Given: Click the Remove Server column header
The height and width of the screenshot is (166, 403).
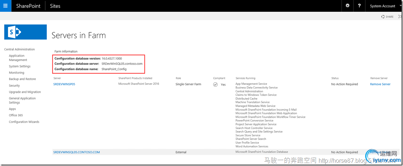Looking at the screenshot, I should (x=379, y=78).
